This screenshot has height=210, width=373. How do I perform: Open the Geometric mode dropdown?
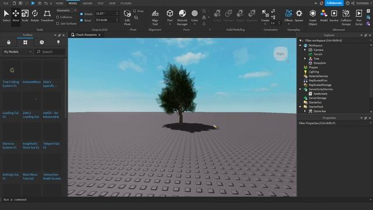(66, 10)
